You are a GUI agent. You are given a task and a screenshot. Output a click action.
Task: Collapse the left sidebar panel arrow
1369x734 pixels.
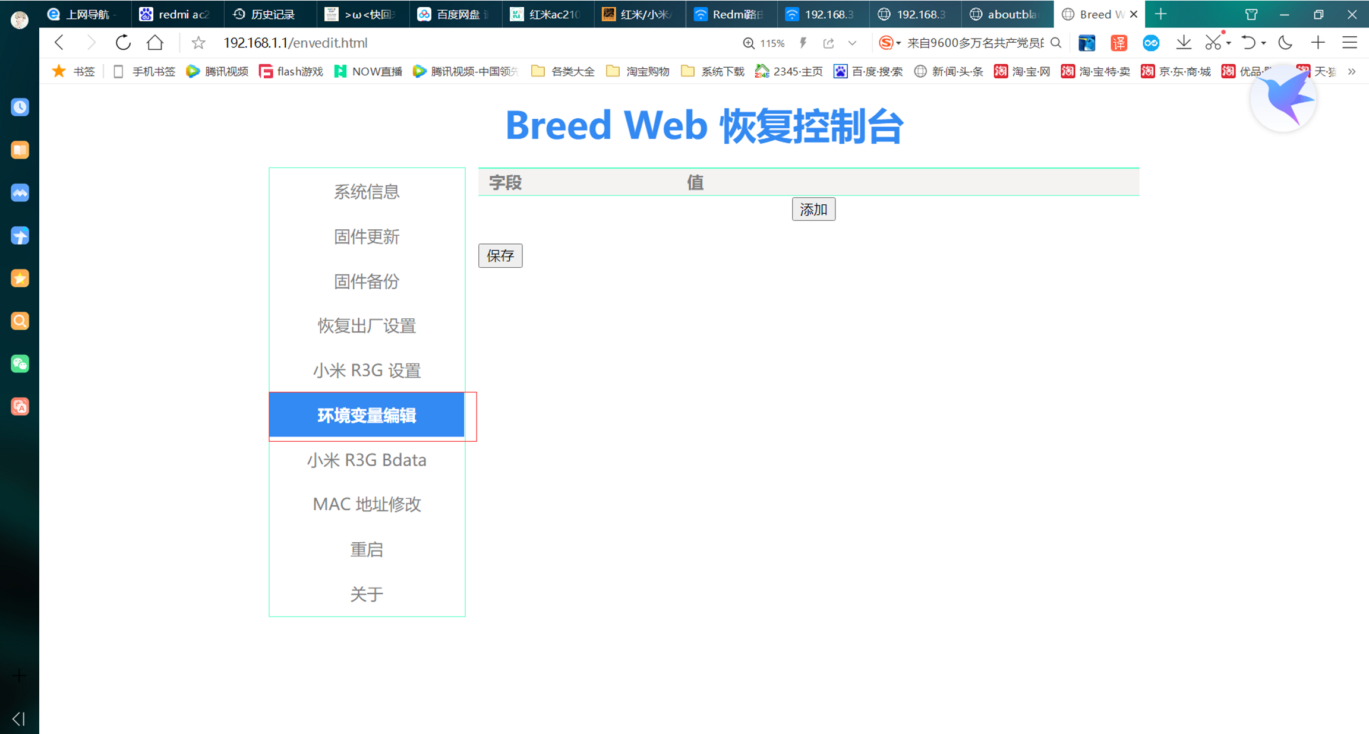(18, 719)
